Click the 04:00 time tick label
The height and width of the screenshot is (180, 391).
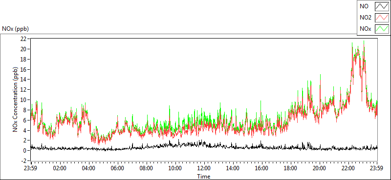click(x=88, y=168)
